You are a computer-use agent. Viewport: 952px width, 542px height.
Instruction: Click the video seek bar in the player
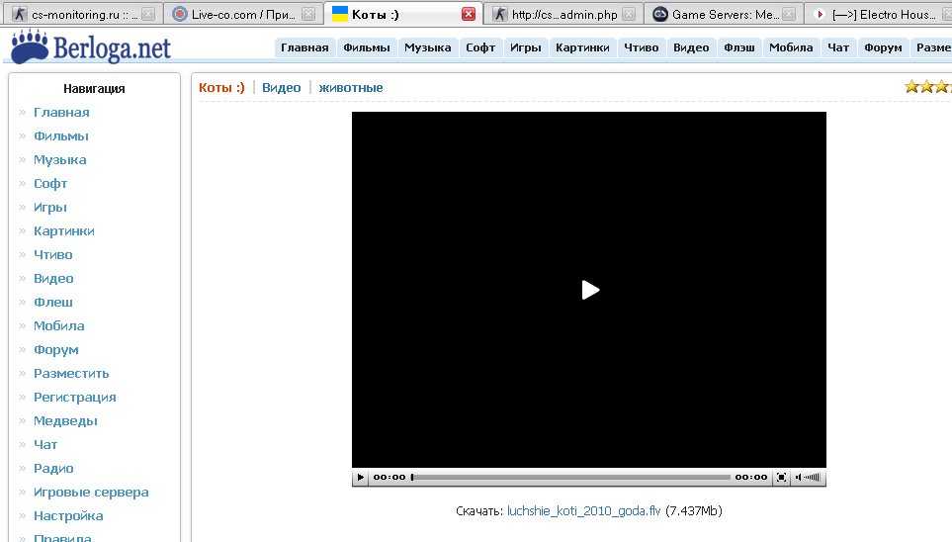(570, 478)
